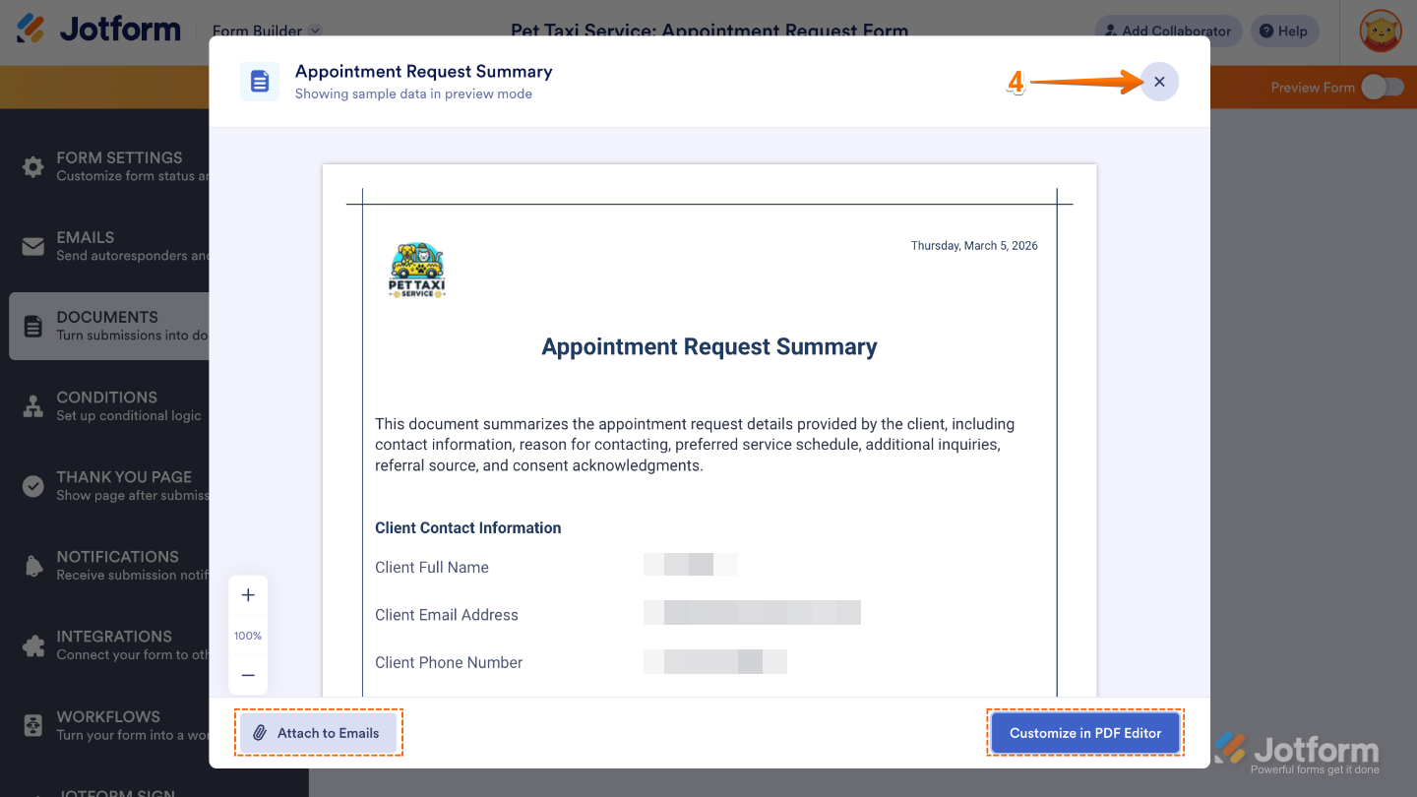The width and height of the screenshot is (1417, 797).
Task: Zoom out of the document using minus
Action: click(x=247, y=675)
